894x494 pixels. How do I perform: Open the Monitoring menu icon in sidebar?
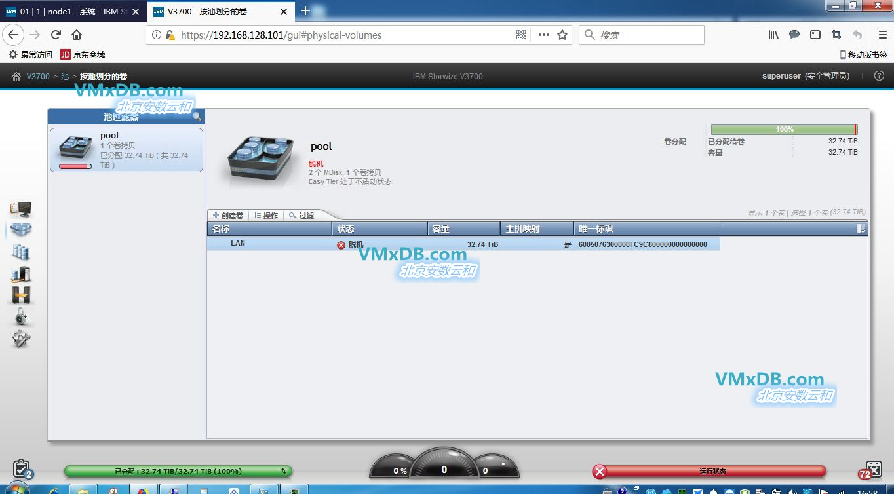pos(20,209)
